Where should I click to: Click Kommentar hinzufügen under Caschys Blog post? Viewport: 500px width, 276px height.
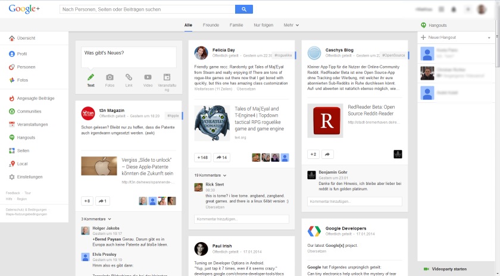(x=355, y=202)
